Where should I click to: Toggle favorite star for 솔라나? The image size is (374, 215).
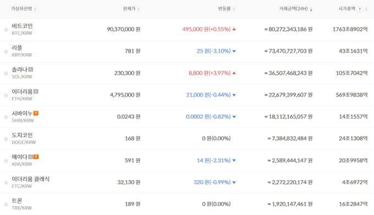click(x=6, y=73)
